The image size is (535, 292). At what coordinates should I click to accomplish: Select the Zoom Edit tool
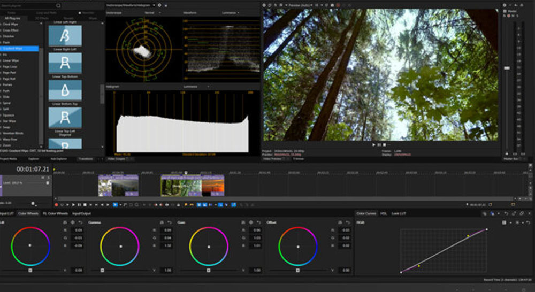point(137,205)
